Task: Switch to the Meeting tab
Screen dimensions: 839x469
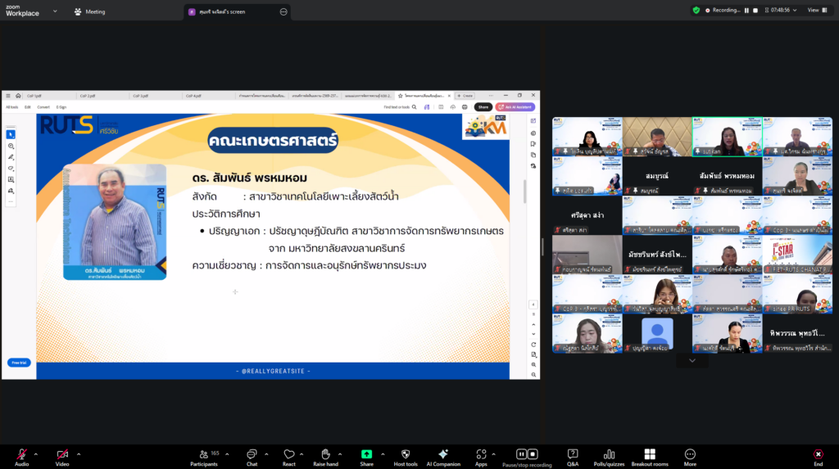Action: pos(90,11)
